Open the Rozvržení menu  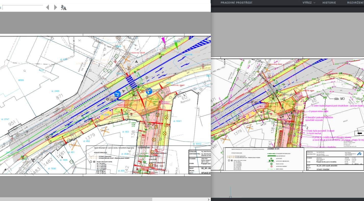[355, 3]
